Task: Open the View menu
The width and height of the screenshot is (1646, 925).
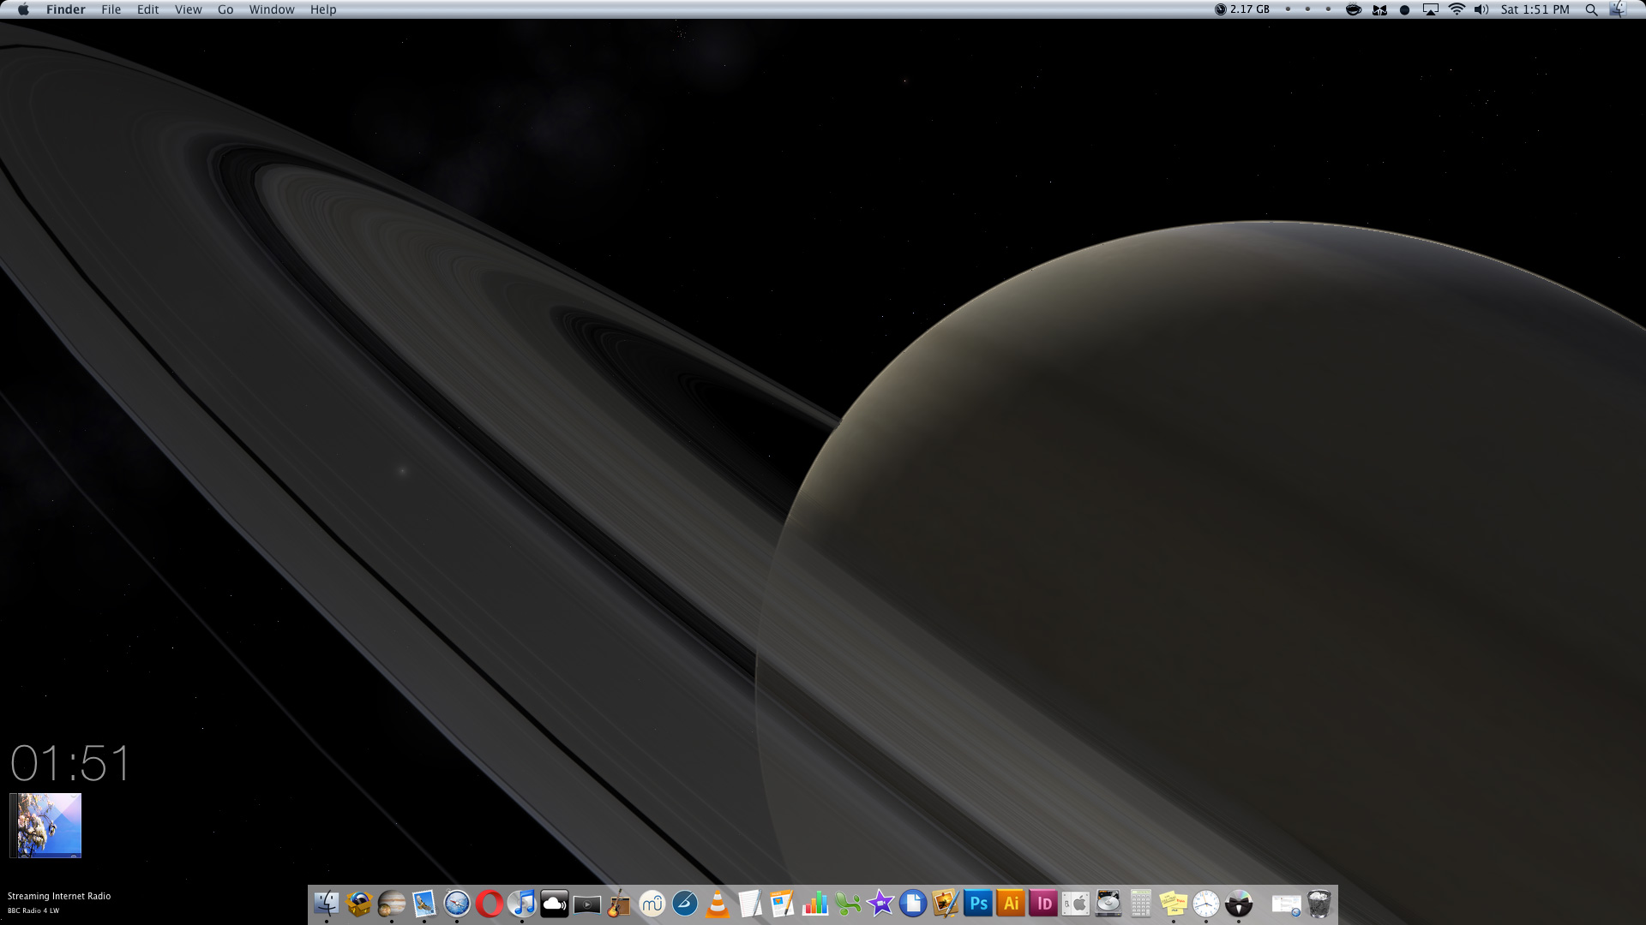Action: tap(189, 9)
